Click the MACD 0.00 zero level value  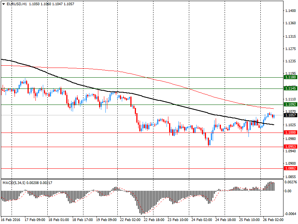tap(288, 191)
